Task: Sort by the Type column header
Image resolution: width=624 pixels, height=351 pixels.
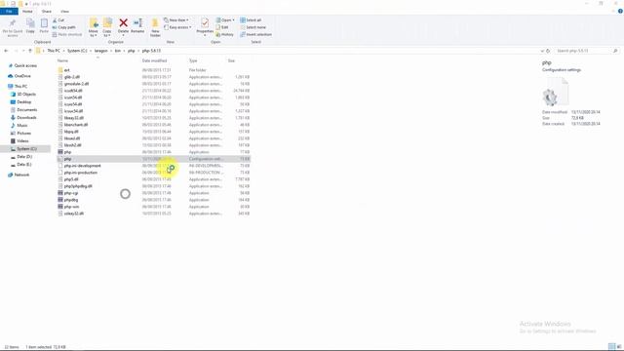Action: click(x=193, y=60)
